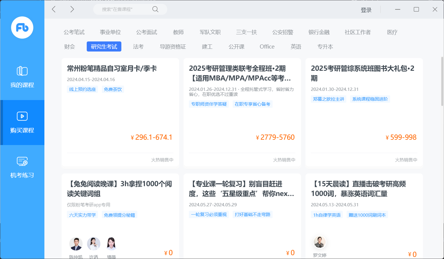Screen dimensions: 444x259
Task: Click the vertical scrollbar thumb
Action: point(442,81)
